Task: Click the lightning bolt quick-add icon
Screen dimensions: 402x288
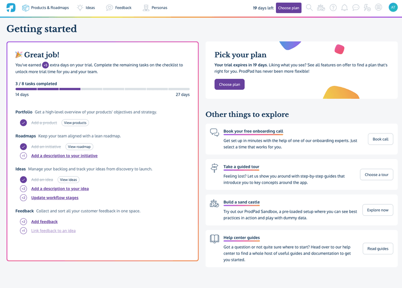Action: click(367, 8)
